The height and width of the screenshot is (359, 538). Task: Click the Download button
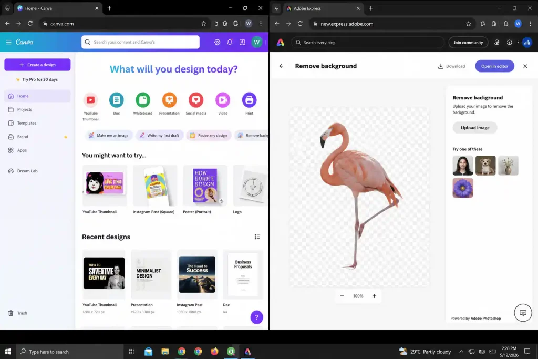tap(451, 66)
